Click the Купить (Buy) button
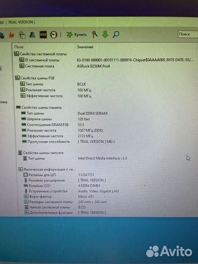The image size is (198, 264). pyautogui.click(x=76, y=35)
